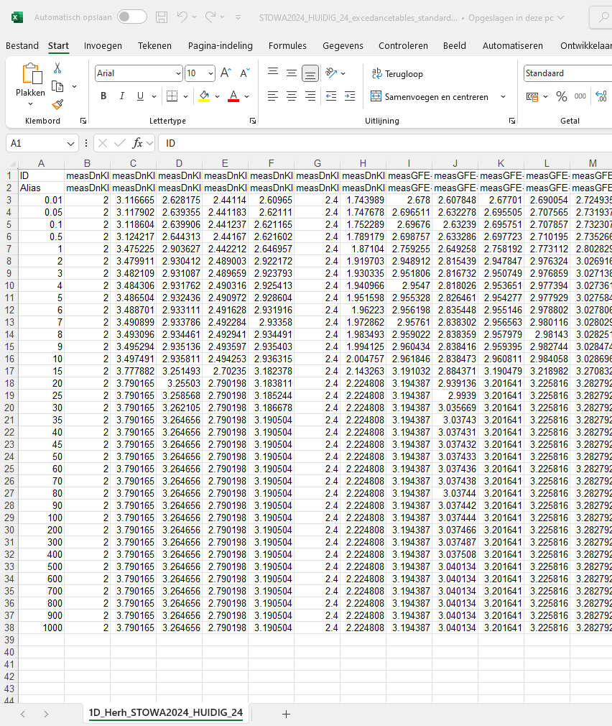Align text to the top
612x726 pixels.
point(273,72)
